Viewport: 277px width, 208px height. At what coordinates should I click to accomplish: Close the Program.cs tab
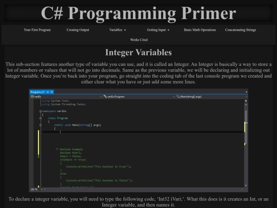click(52, 92)
